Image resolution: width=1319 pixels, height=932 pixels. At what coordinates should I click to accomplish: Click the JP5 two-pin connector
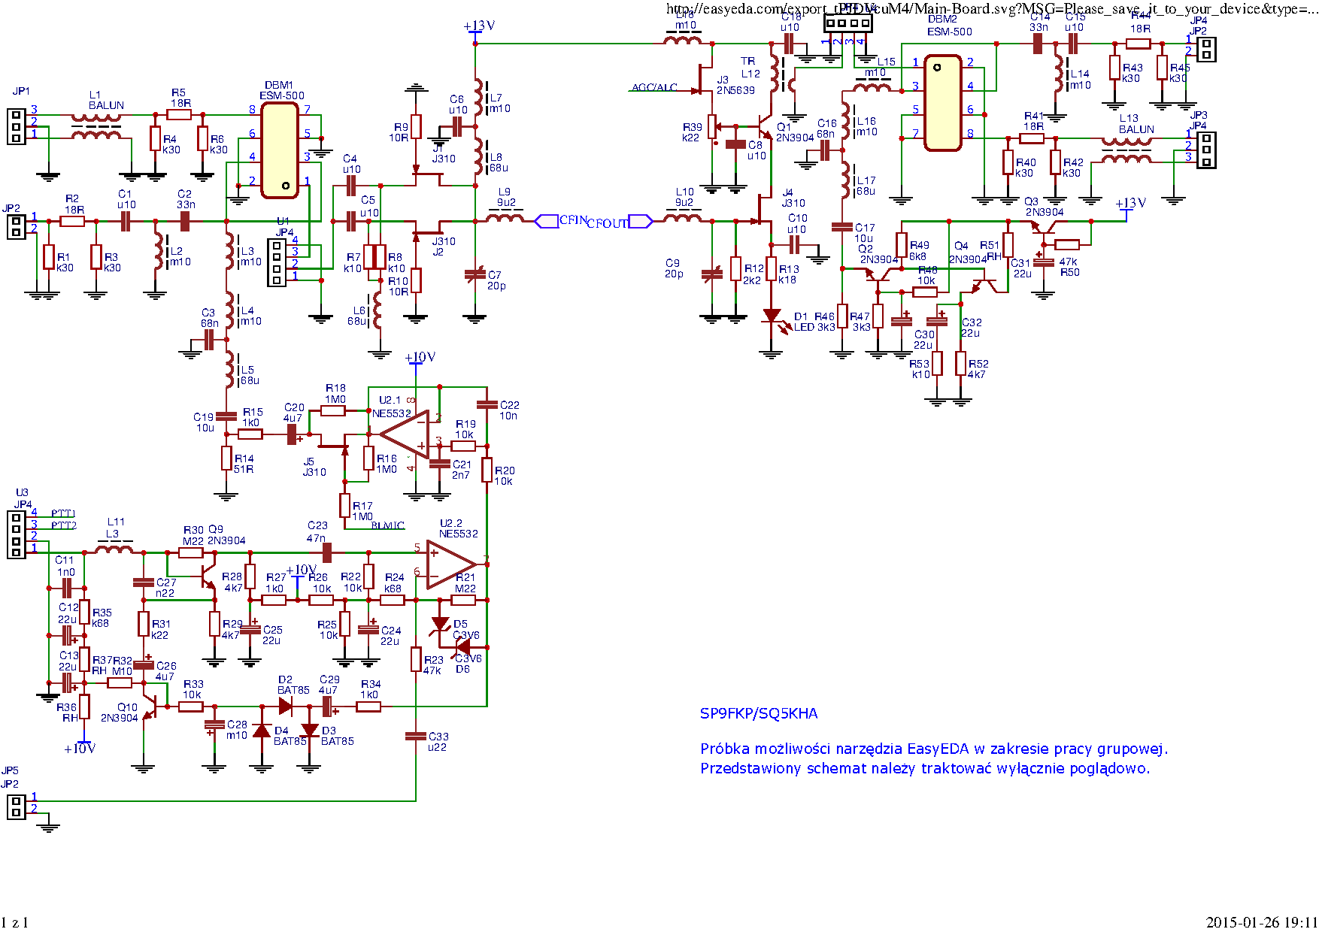15,806
